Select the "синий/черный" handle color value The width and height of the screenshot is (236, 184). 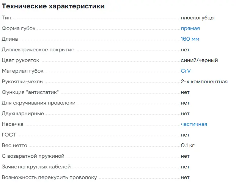click(x=199, y=60)
